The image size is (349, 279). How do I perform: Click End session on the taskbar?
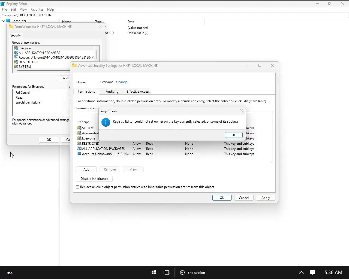192,272
